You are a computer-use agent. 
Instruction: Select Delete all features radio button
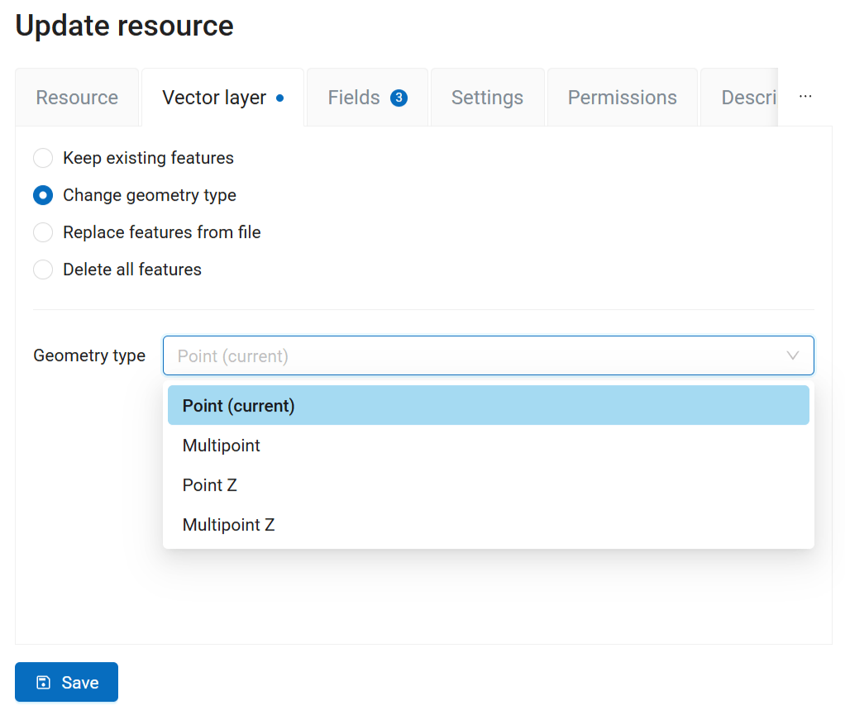43,269
